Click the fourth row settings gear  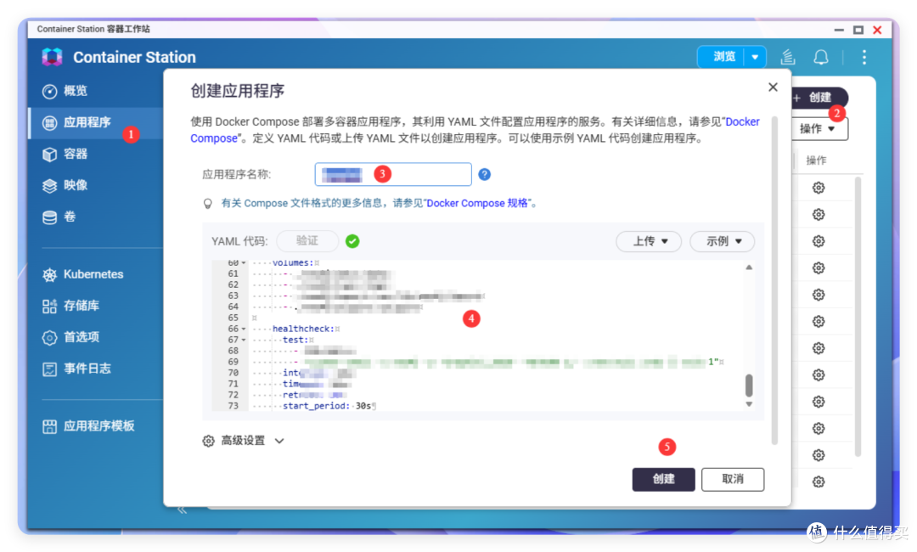click(819, 268)
